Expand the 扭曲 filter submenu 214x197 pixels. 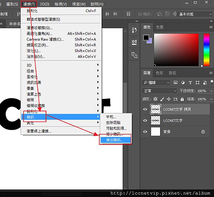61,71
